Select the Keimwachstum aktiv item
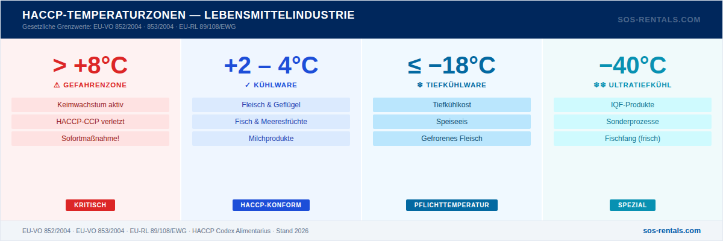Screen dimensions: 723x241 (90, 105)
